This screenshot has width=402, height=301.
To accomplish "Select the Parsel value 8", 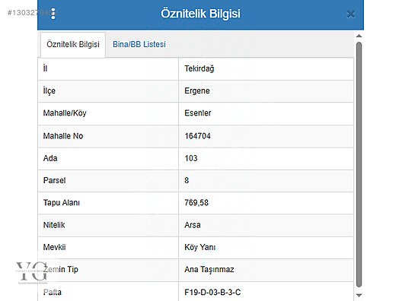I will point(187,180).
